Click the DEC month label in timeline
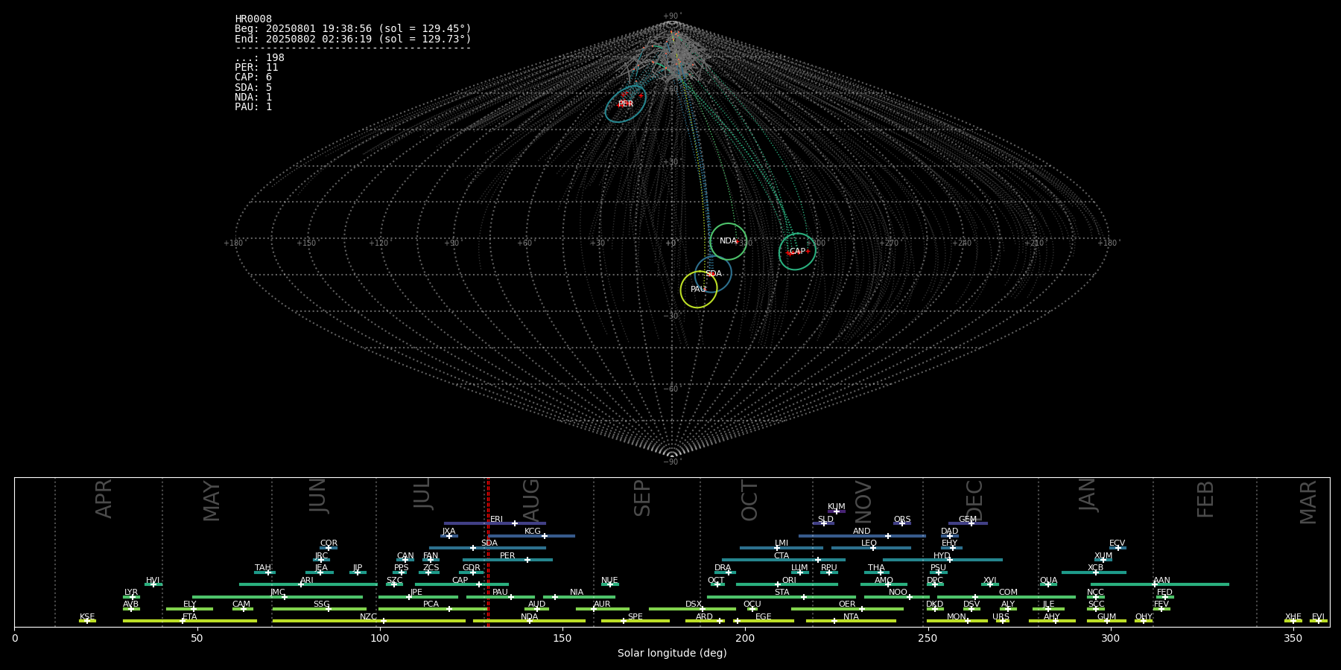The image size is (1341, 670). click(x=974, y=500)
